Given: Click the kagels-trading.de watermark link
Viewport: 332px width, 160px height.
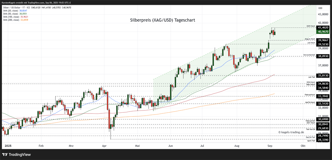Looking at the screenshot, I should (291, 132).
